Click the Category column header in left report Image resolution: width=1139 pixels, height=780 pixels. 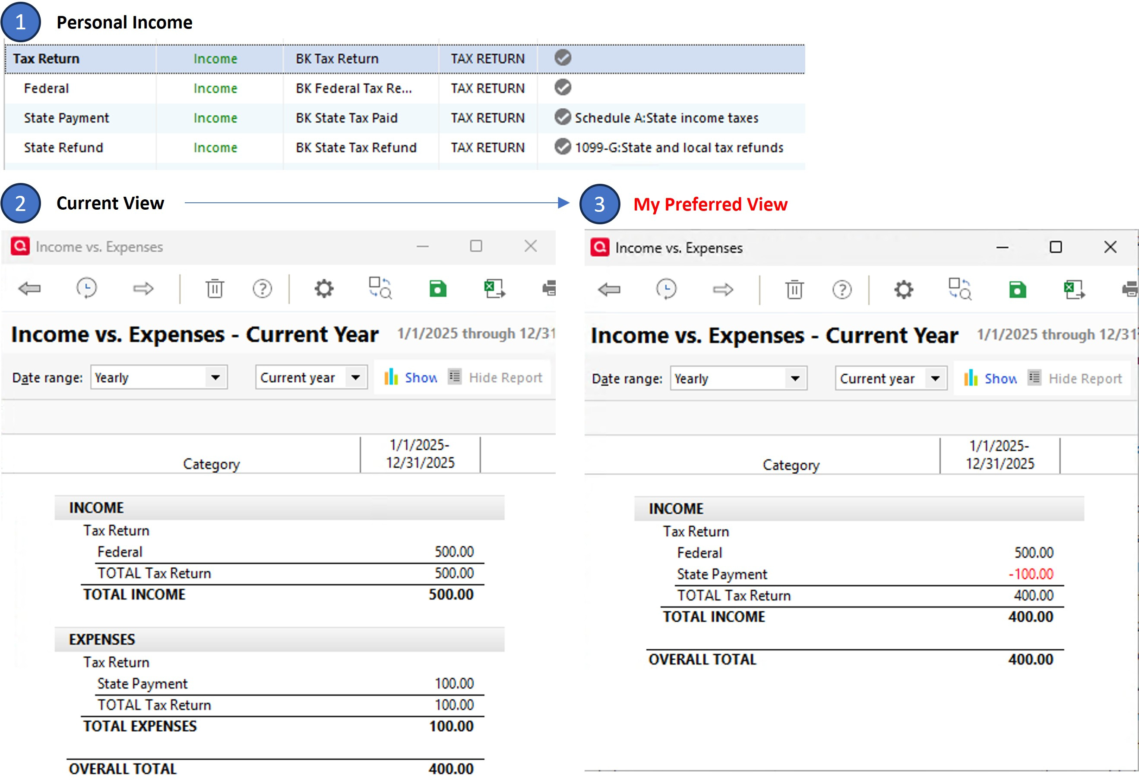(211, 464)
